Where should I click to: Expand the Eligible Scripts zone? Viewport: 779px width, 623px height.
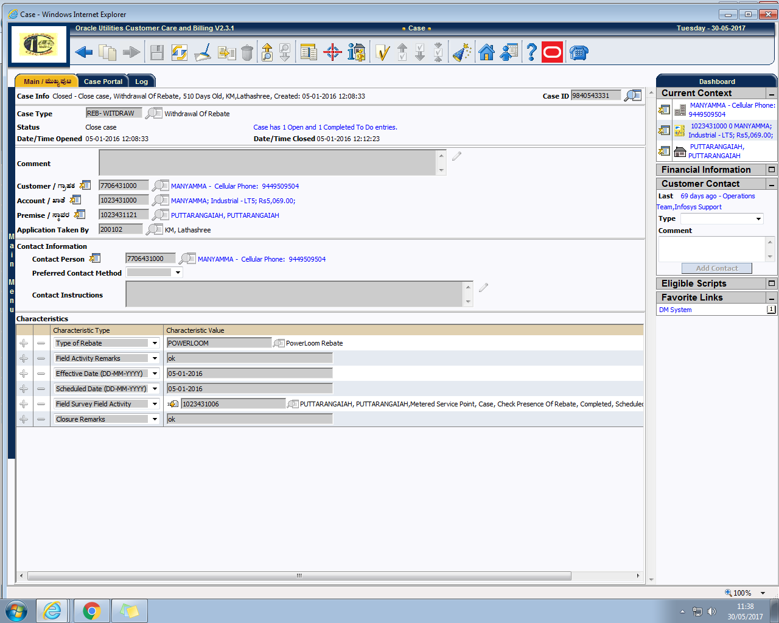772,284
